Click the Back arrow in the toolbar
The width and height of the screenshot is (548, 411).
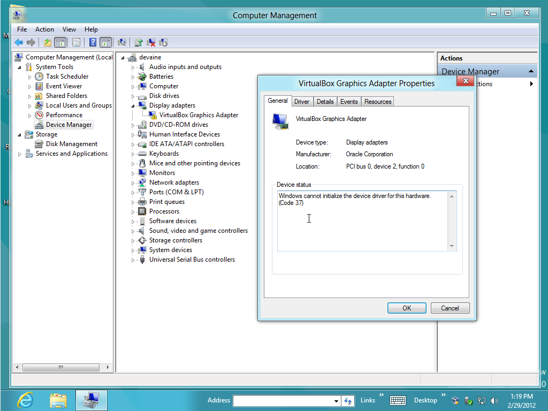[x=19, y=43]
